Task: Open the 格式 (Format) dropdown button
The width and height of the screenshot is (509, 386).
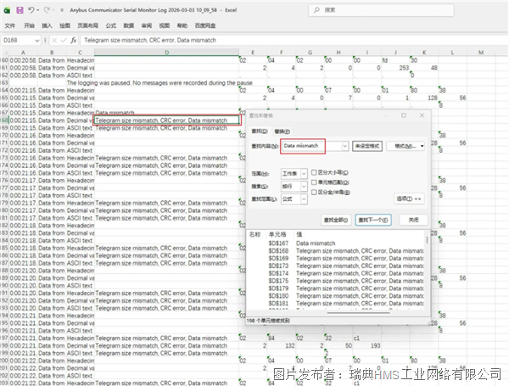Action: tap(406, 146)
